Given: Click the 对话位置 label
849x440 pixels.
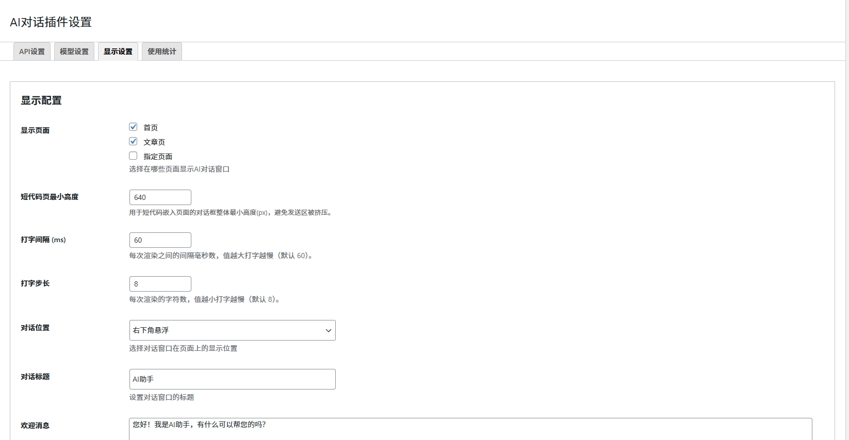Looking at the screenshot, I should click(35, 328).
